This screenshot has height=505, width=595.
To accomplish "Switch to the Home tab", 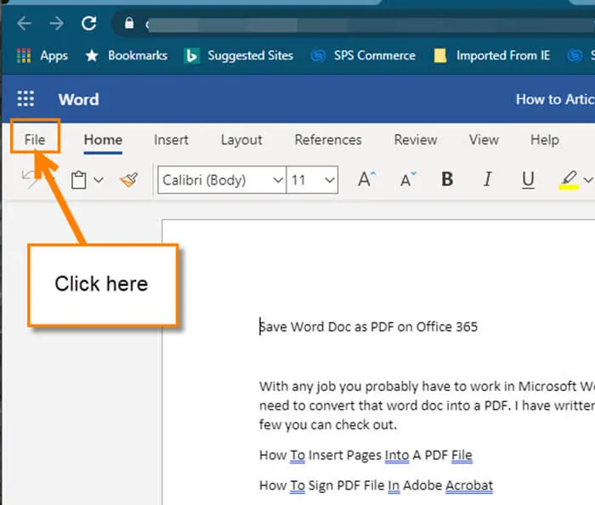I will point(103,139).
